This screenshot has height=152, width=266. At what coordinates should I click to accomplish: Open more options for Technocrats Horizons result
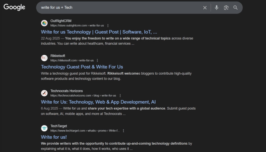(120, 96)
